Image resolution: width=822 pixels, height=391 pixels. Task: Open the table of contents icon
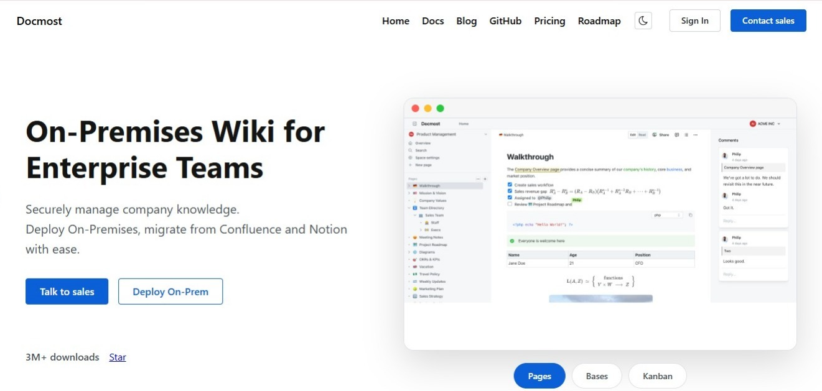686,135
